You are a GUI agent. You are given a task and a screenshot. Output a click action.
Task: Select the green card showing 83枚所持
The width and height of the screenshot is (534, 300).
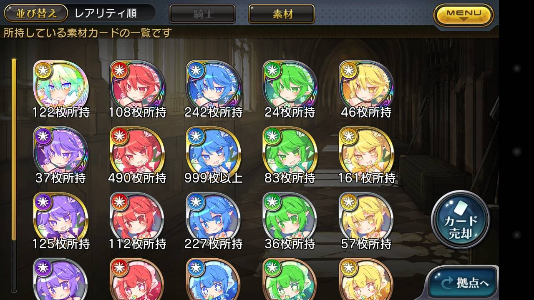click(290, 154)
